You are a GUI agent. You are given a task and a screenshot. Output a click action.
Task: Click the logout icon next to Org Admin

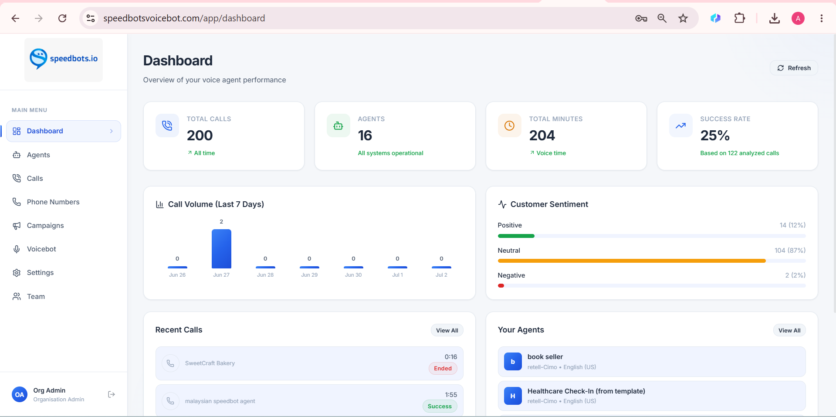(x=112, y=394)
